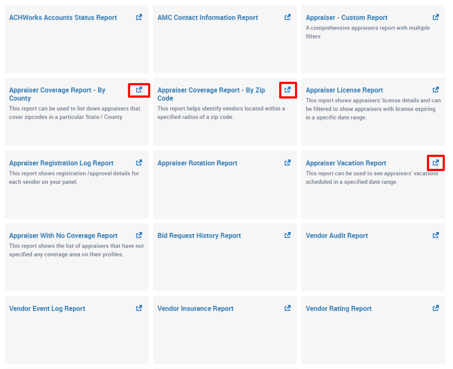Open the Vendor Rating Report external link icon
The height and width of the screenshot is (369, 453).
point(435,308)
